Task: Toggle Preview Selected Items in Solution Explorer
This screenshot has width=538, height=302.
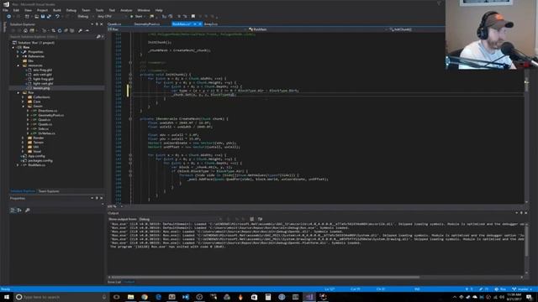Action: click(87, 30)
